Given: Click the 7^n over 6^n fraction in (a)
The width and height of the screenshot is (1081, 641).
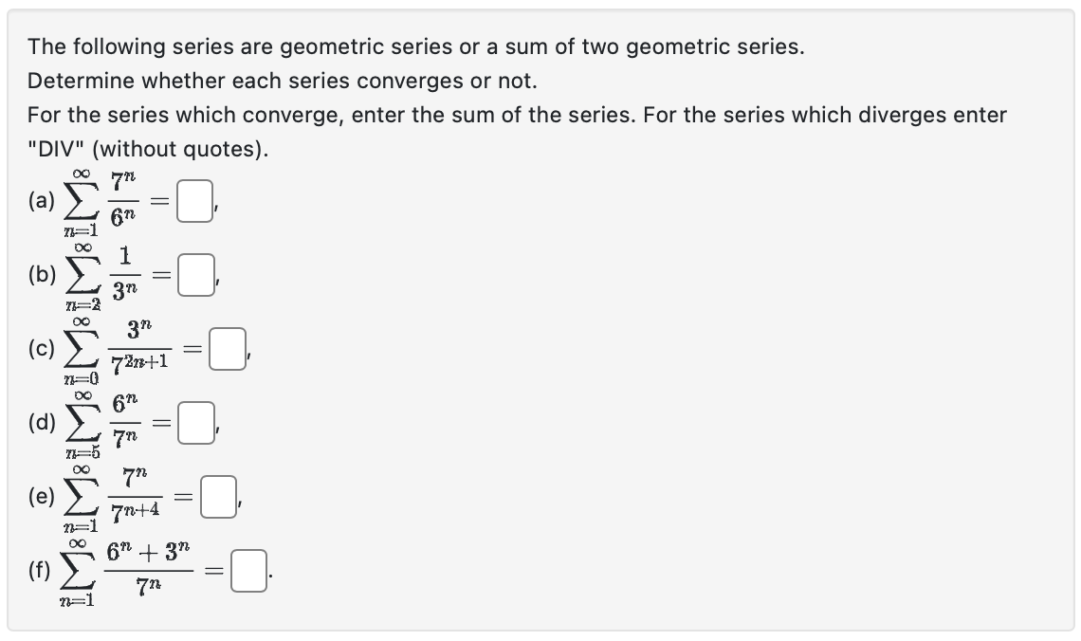Looking at the screenshot, I should tap(123, 200).
